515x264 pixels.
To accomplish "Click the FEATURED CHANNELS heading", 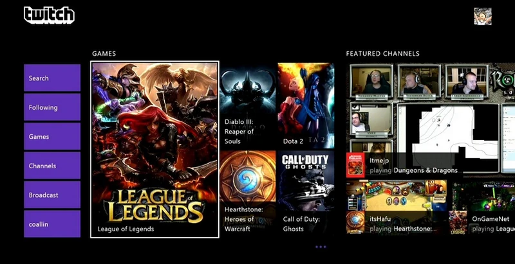I will tap(382, 54).
